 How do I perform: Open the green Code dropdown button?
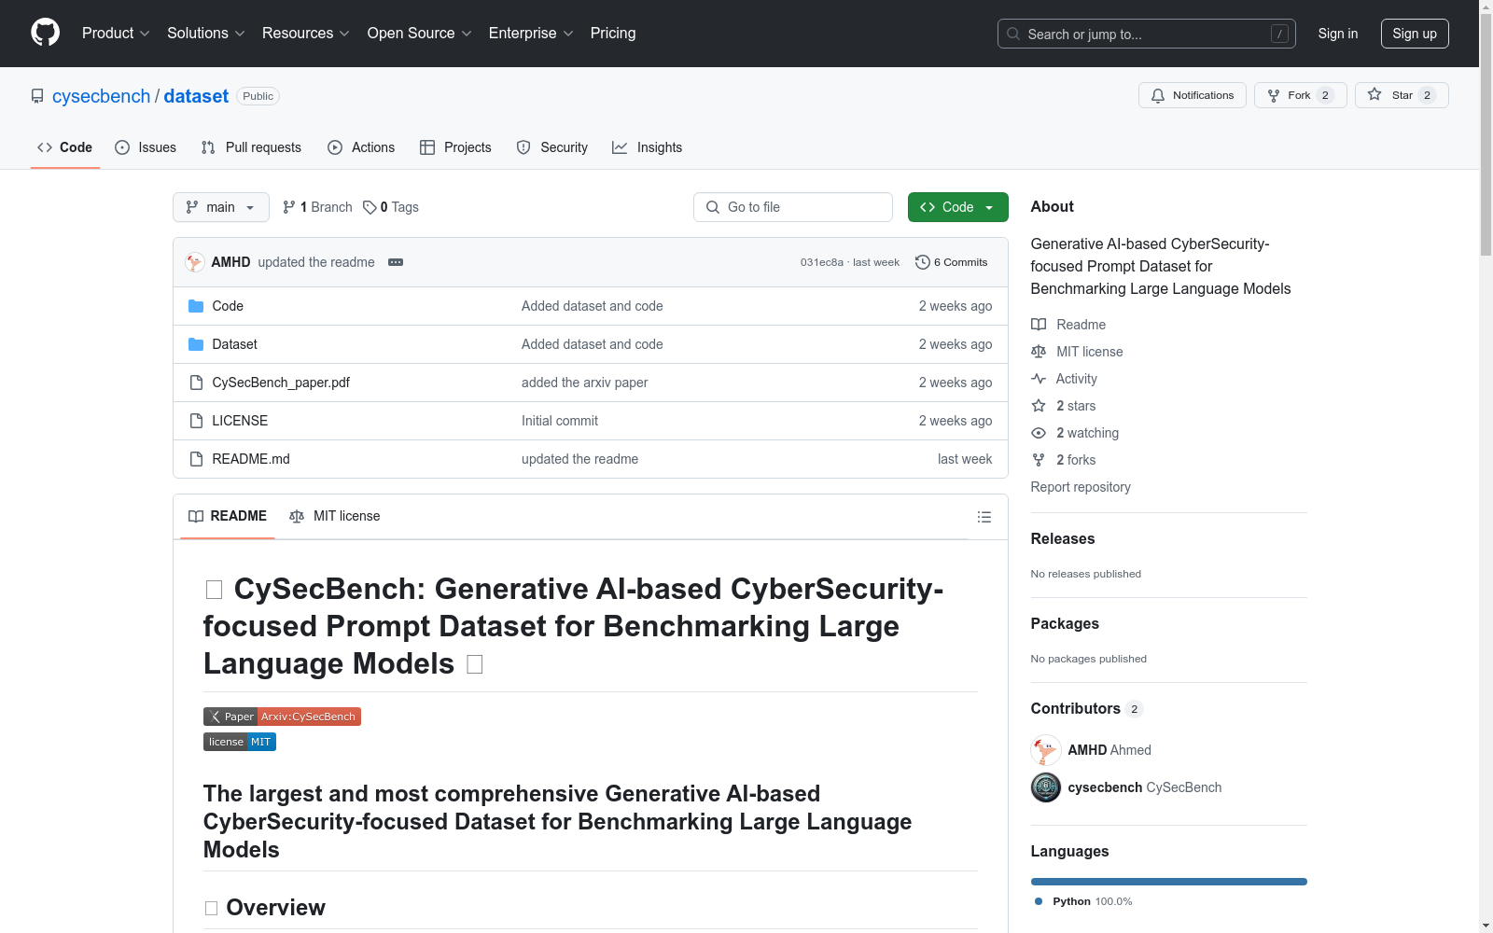[957, 207]
